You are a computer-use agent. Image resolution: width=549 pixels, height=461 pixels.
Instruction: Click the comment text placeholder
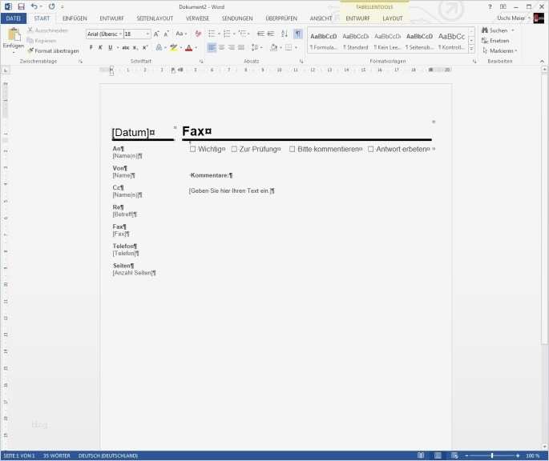pos(232,191)
